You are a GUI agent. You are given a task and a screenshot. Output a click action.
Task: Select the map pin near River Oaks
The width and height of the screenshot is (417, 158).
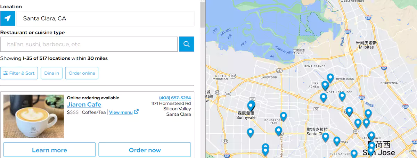point(330,78)
